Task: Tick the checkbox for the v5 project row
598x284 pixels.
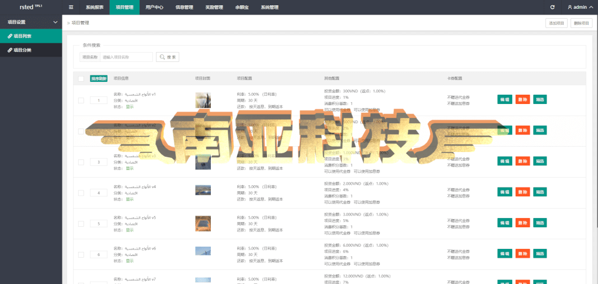Action: pyautogui.click(x=81, y=224)
